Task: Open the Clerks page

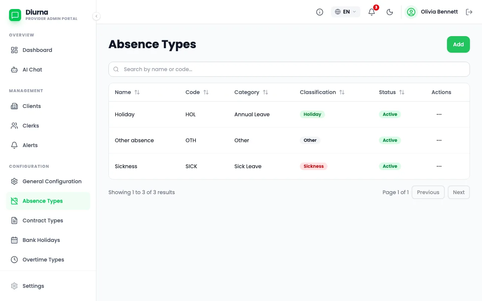Action: (x=48, y=126)
